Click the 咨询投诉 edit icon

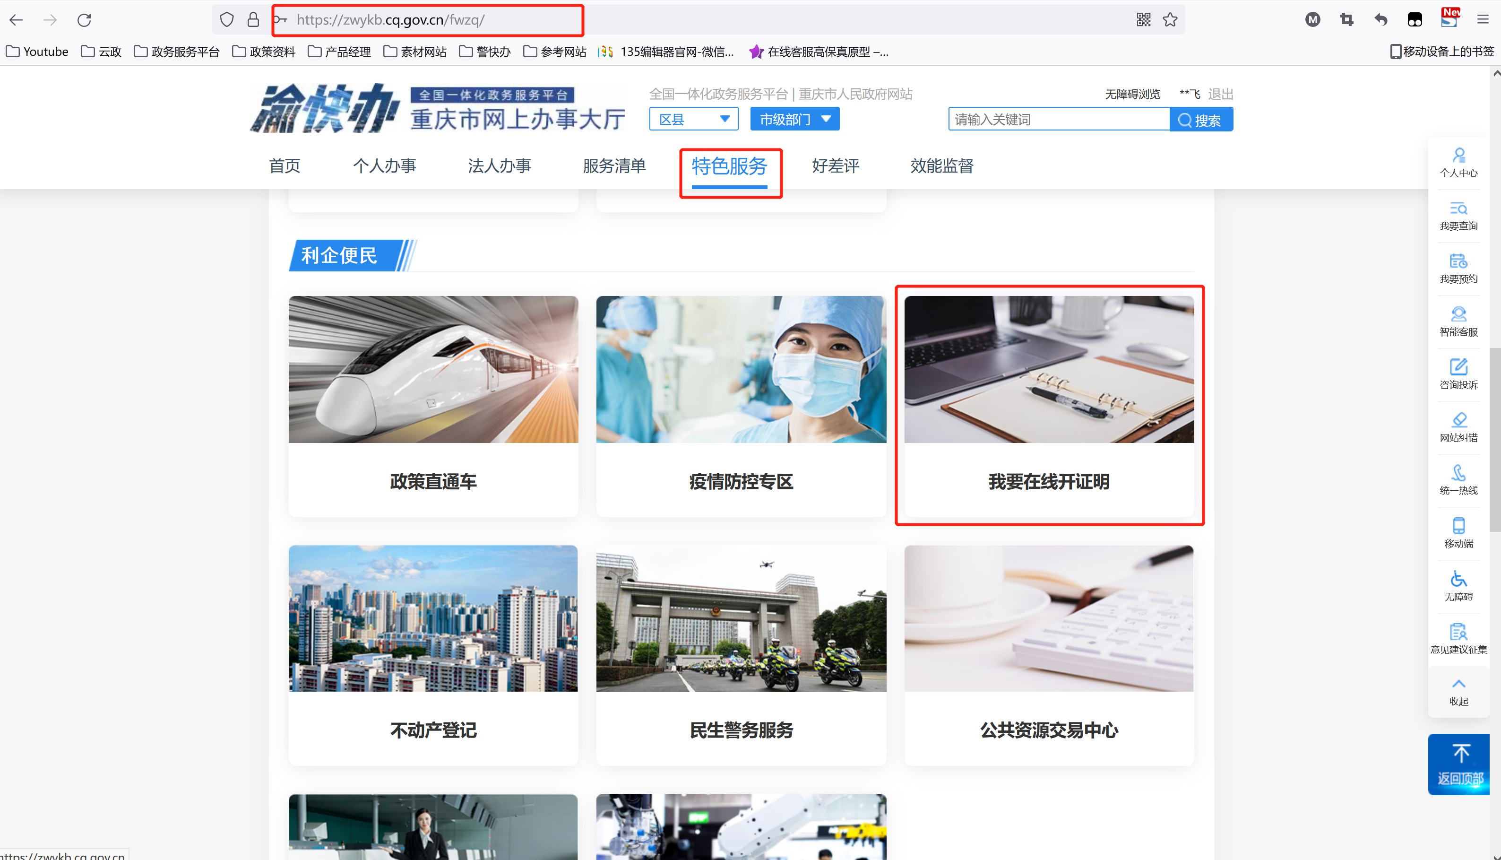[1458, 367]
